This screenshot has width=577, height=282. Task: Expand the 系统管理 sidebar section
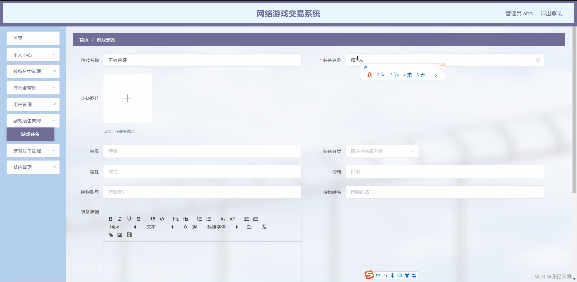[33, 167]
